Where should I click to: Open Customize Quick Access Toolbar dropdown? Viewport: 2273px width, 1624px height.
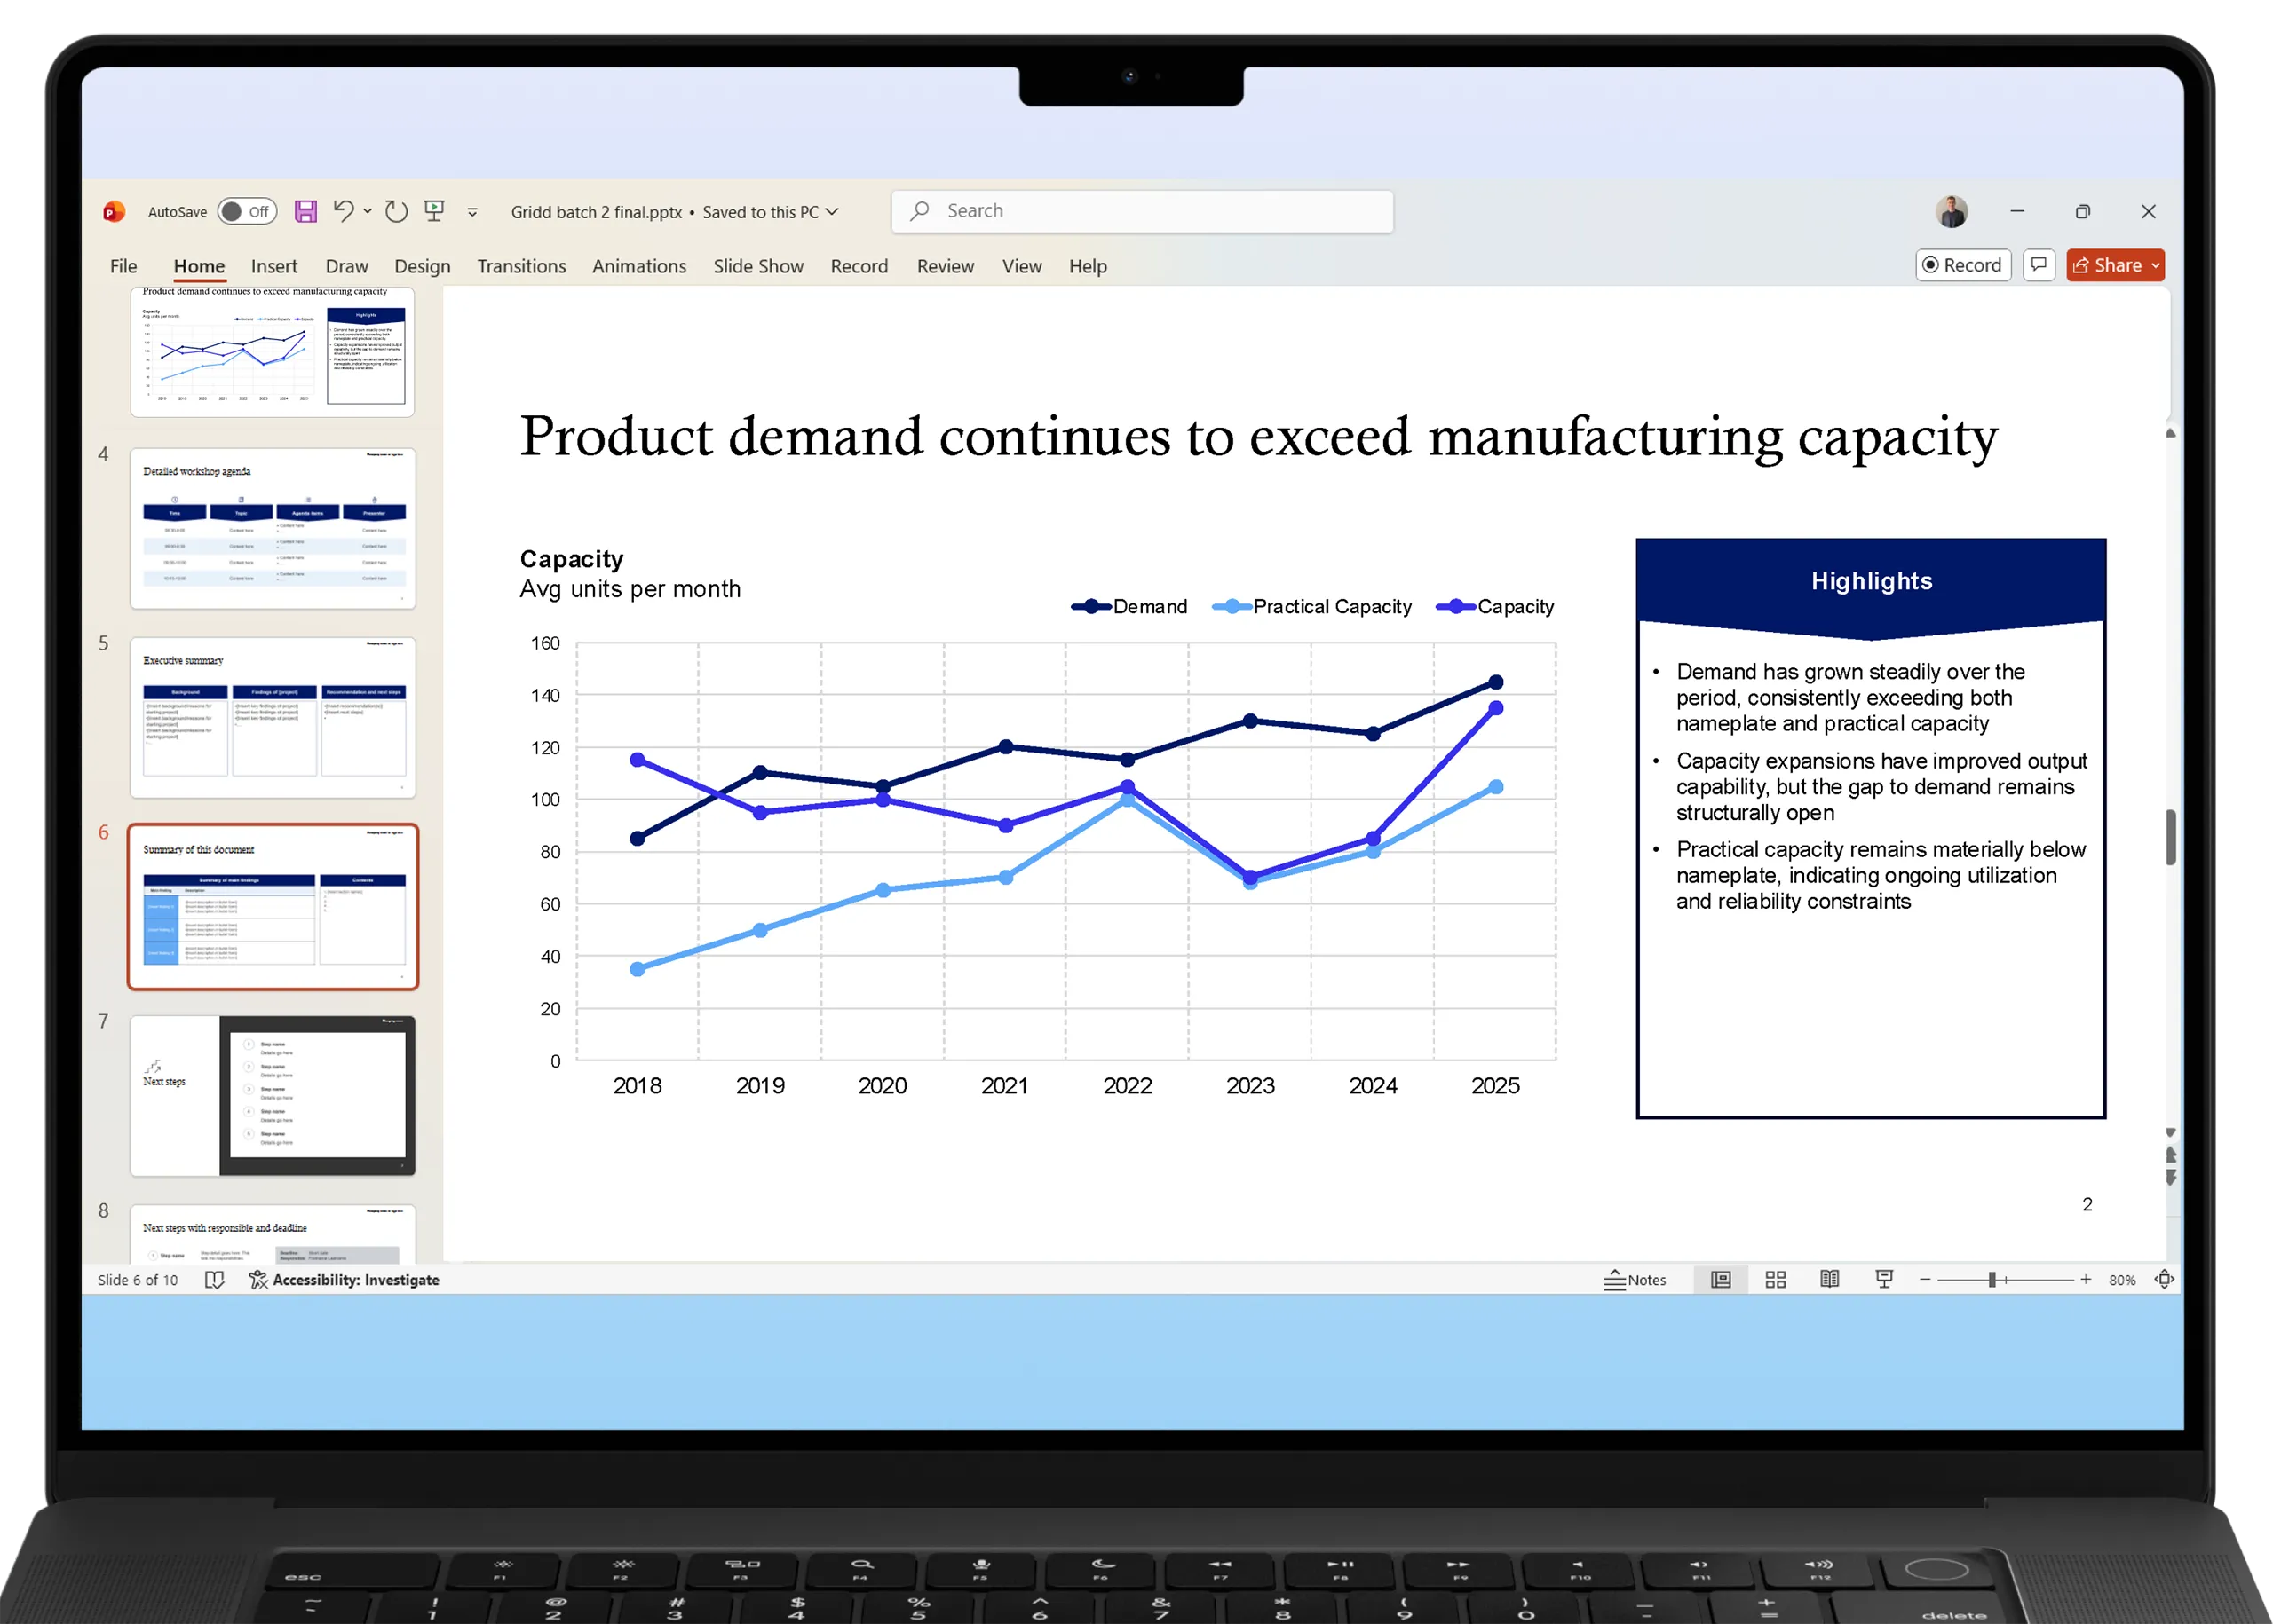click(x=472, y=212)
